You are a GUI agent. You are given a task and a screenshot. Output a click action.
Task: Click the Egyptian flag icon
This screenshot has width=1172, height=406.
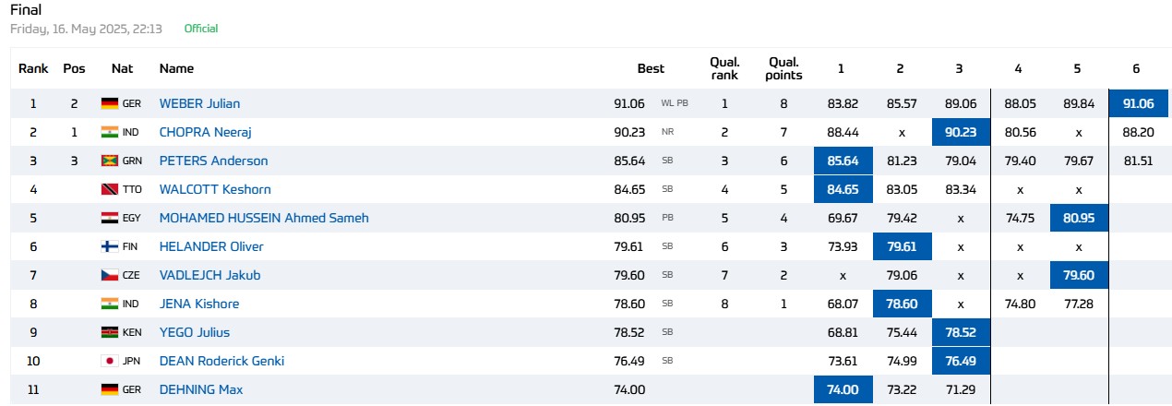pyautogui.click(x=110, y=218)
